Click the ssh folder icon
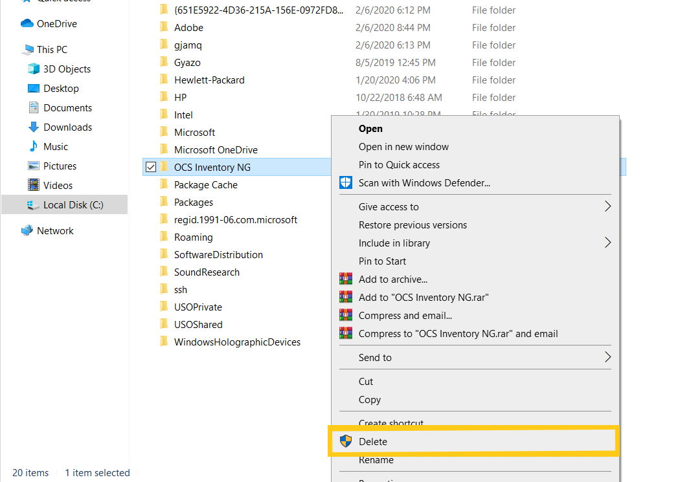The width and height of the screenshot is (680, 482). pyautogui.click(x=164, y=289)
